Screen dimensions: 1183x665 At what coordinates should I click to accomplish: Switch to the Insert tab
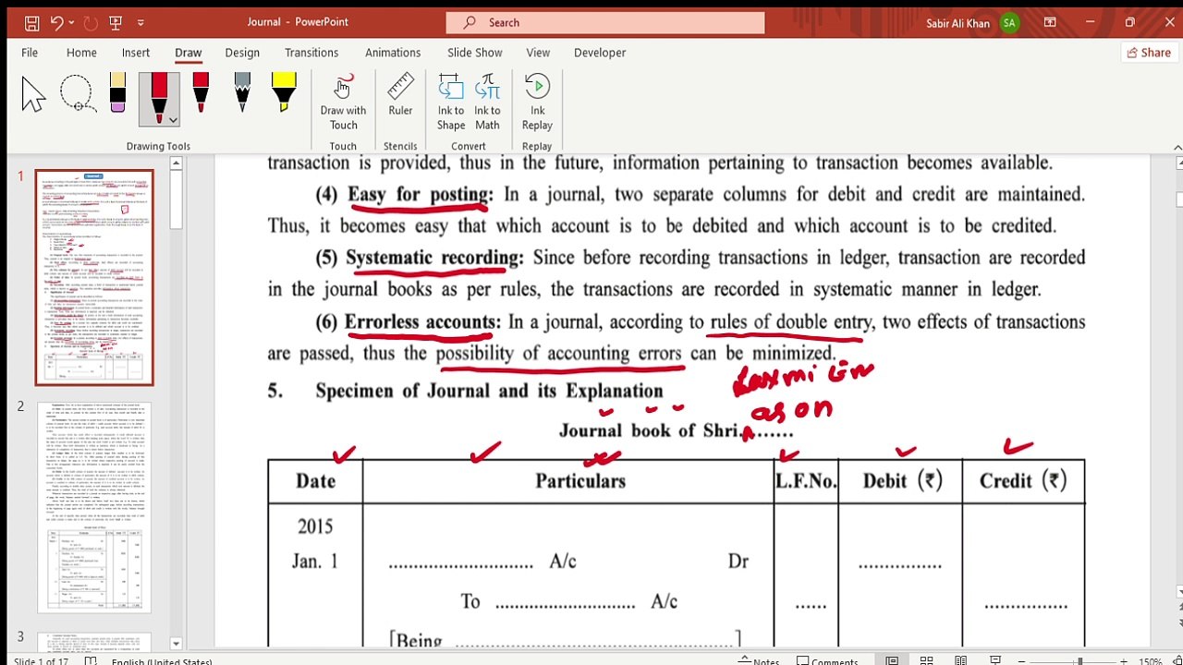point(136,53)
